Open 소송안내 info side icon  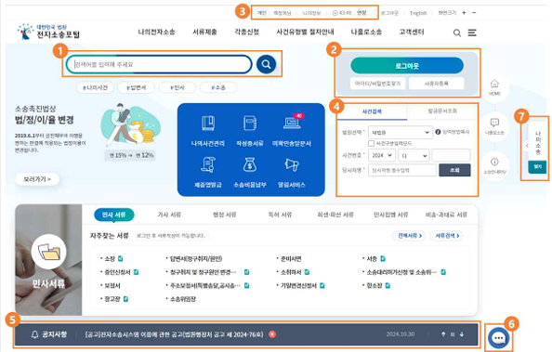pyautogui.click(x=494, y=162)
